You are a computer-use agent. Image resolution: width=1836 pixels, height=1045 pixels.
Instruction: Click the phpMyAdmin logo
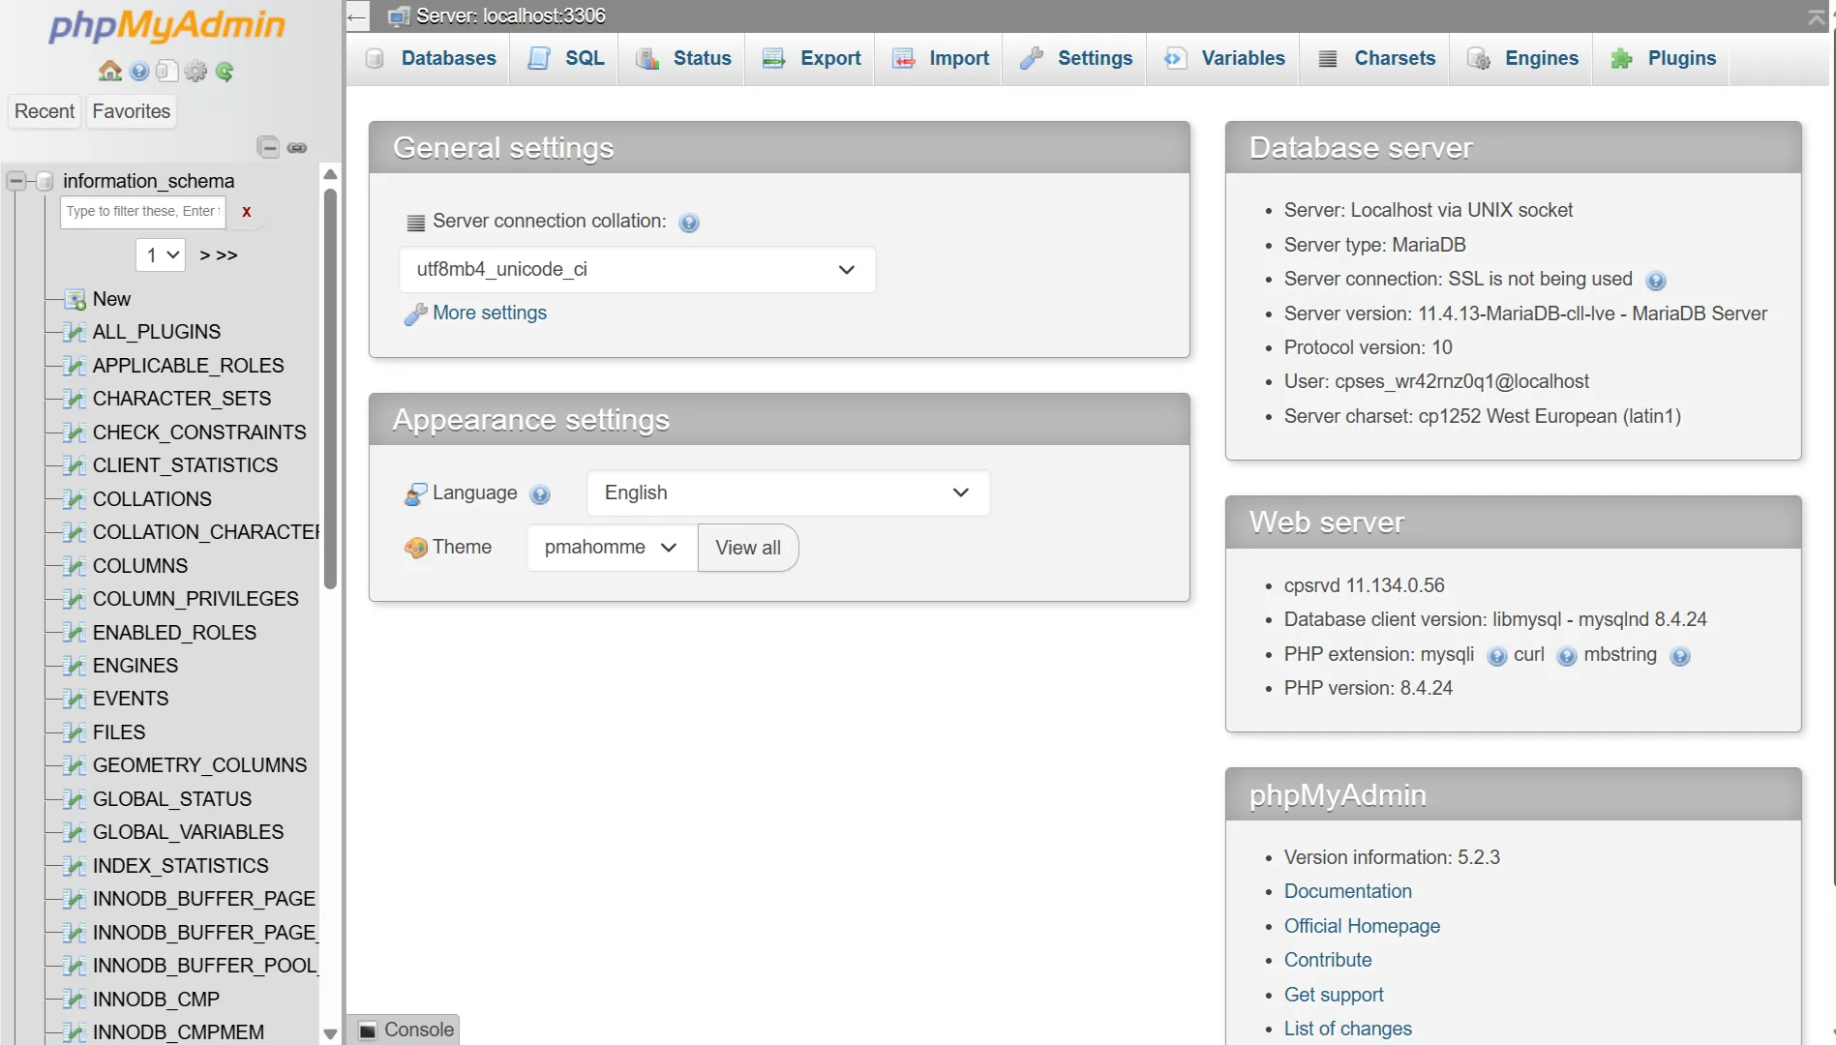click(x=166, y=26)
